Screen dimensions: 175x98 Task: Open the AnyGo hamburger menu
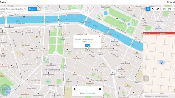(x=168, y=2)
